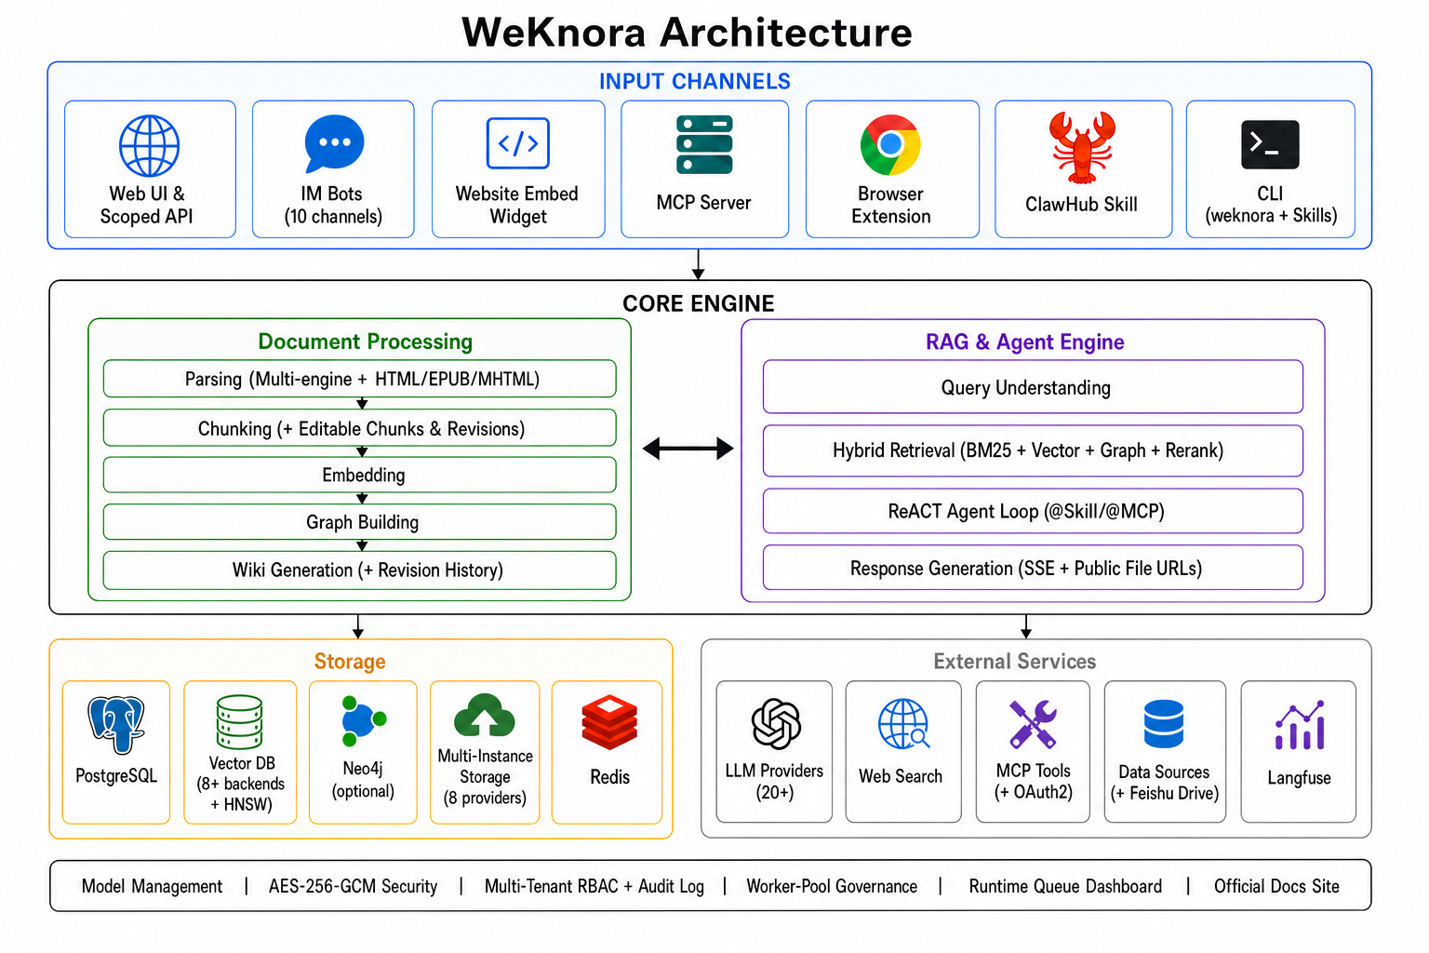This screenshot has height=953, width=1429.
Task: Click the "ClawHub Skill" label
Action: click(x=1081, y=204)
